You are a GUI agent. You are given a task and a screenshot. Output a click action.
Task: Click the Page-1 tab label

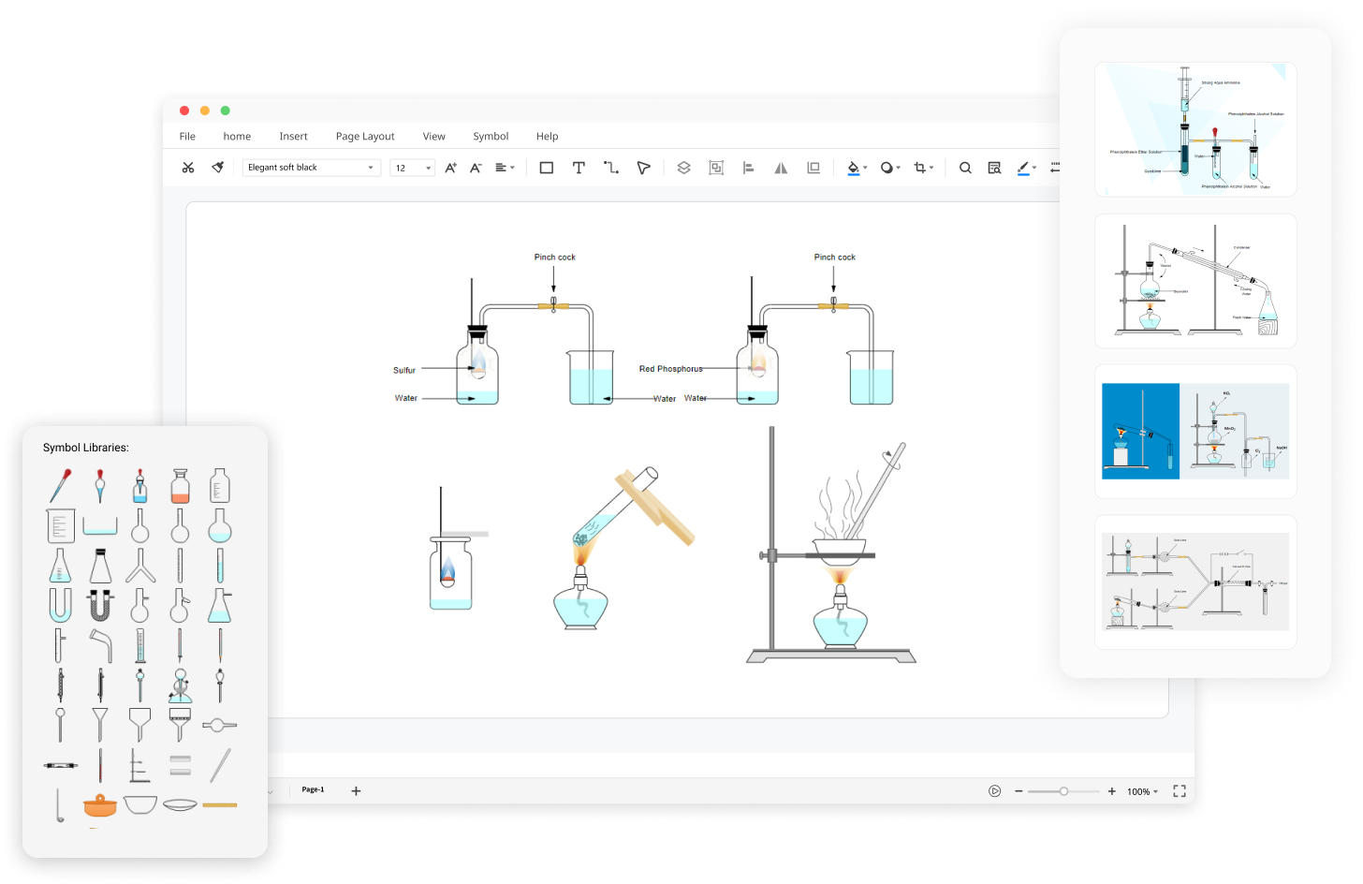point(312,790)
